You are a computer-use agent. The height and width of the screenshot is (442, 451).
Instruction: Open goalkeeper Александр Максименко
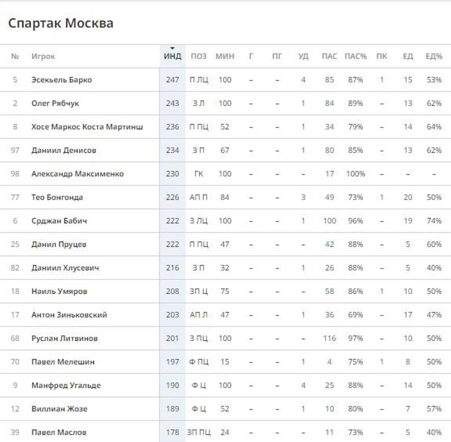click(x=77, y=174)
